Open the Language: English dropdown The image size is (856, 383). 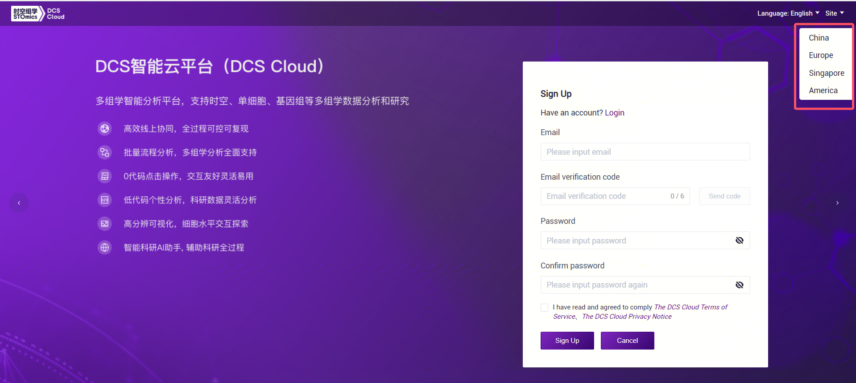click(788, 13)
